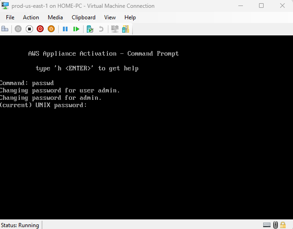Send Ctrl+Alt+Delete using the toolbar icon
The height and width of the screenshot is (229, 293).
click(5, 29)
